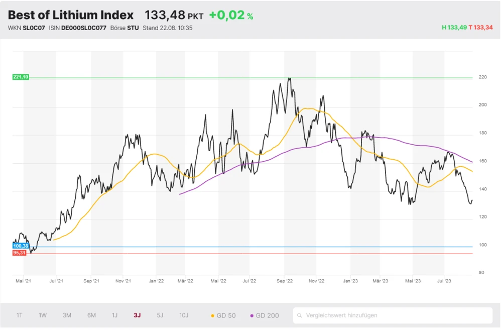Image resolution: width=502 pixels, height=332 pixels.
Task: Click the daily high H 133,49 value
Action: pos(454,28)
